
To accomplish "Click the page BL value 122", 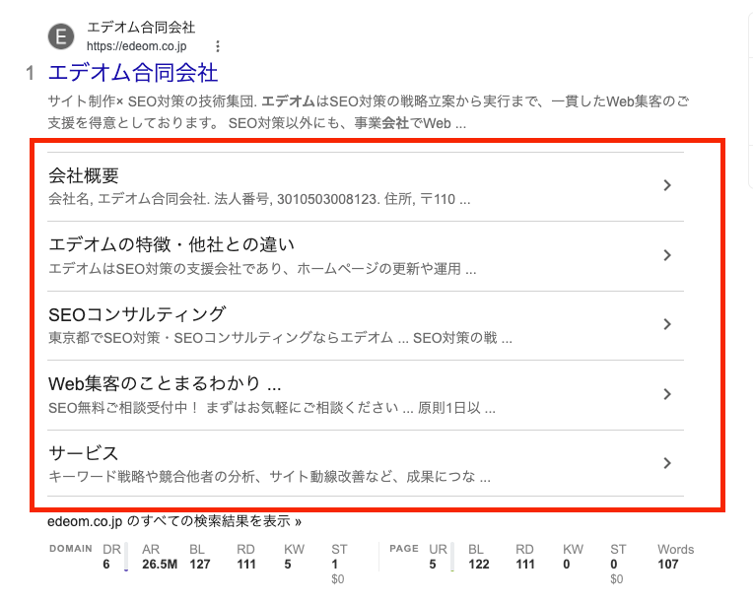I will coord(479,565).
